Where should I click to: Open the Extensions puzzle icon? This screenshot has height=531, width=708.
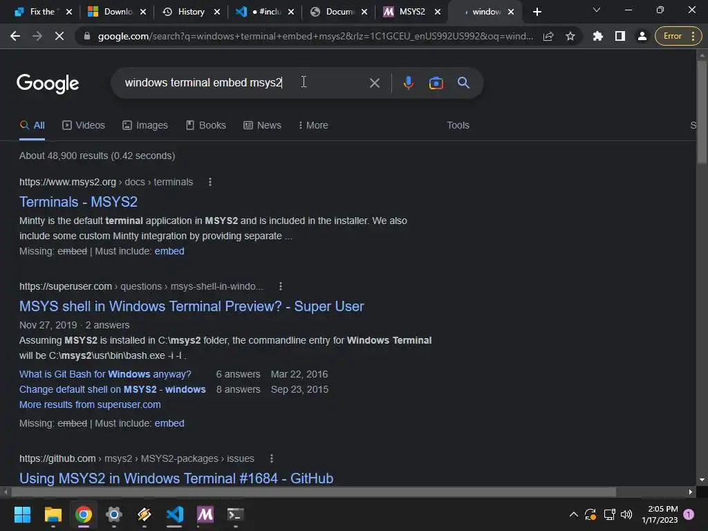[x=598, y=36]
